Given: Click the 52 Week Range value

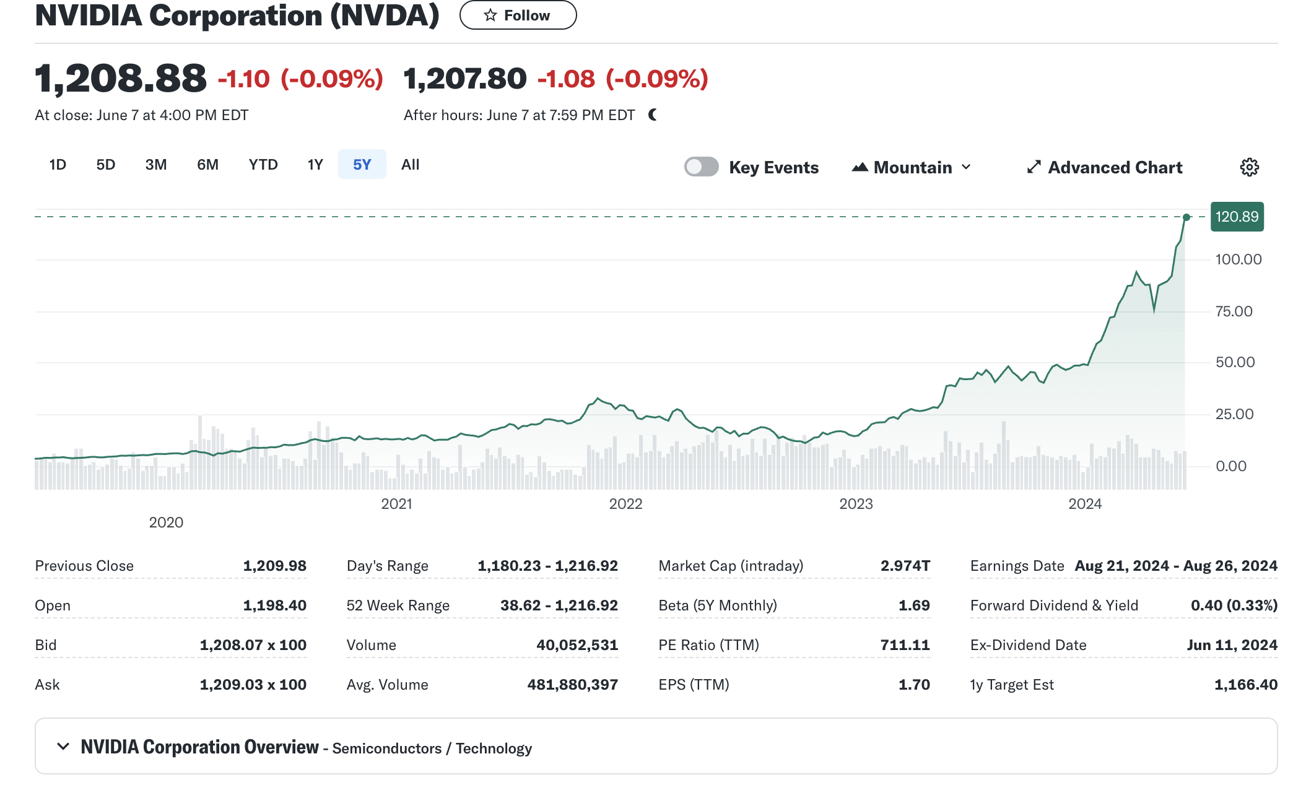Looking at the screenshot, I should 559,605.
